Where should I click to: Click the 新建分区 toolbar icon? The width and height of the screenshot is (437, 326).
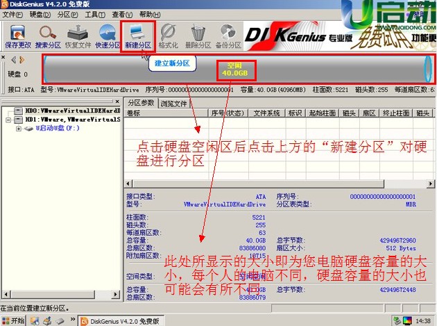point(137,36)
